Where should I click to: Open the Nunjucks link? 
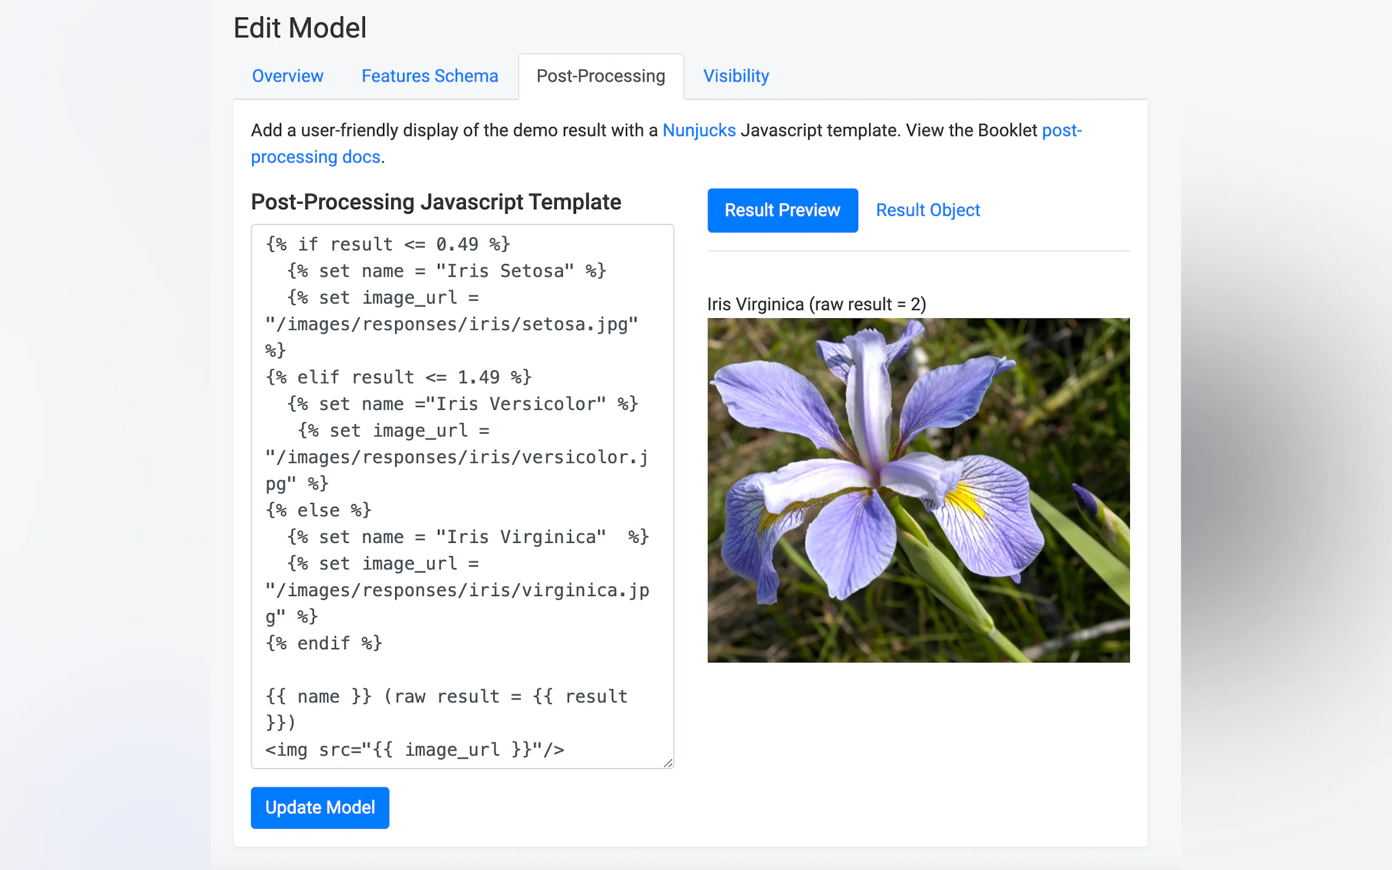pos(699,130)
